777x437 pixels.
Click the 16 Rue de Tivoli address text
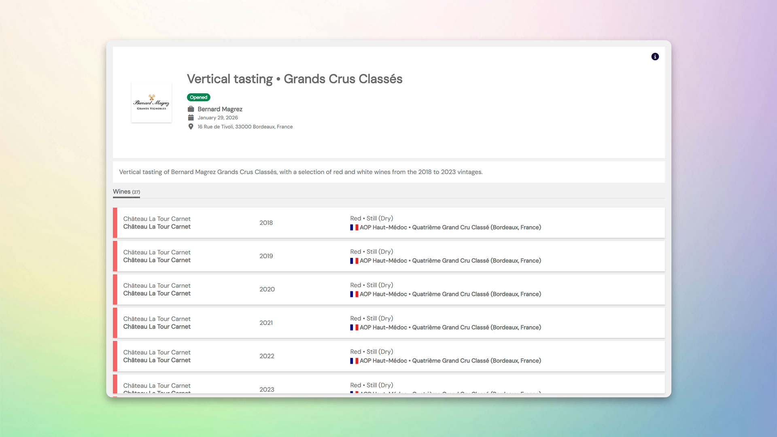245,127
